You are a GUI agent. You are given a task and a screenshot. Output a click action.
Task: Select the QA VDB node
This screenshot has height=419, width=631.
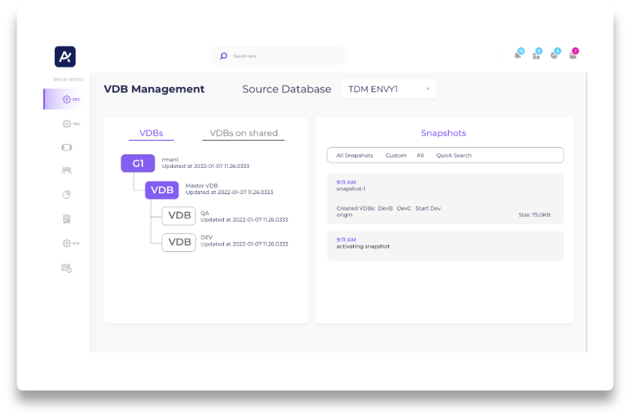coord(178,216)
